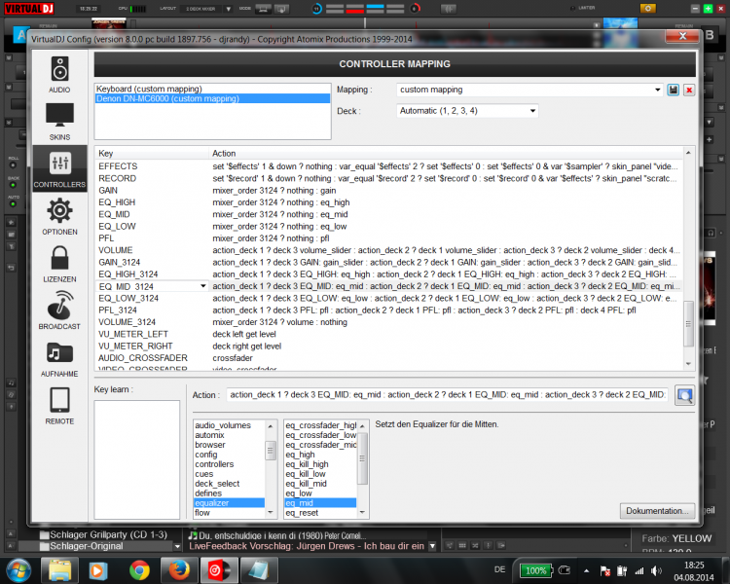Pick eq_kill_low from action list

tap(320, 474)
